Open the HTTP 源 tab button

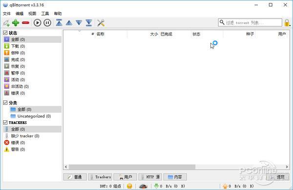150,177
